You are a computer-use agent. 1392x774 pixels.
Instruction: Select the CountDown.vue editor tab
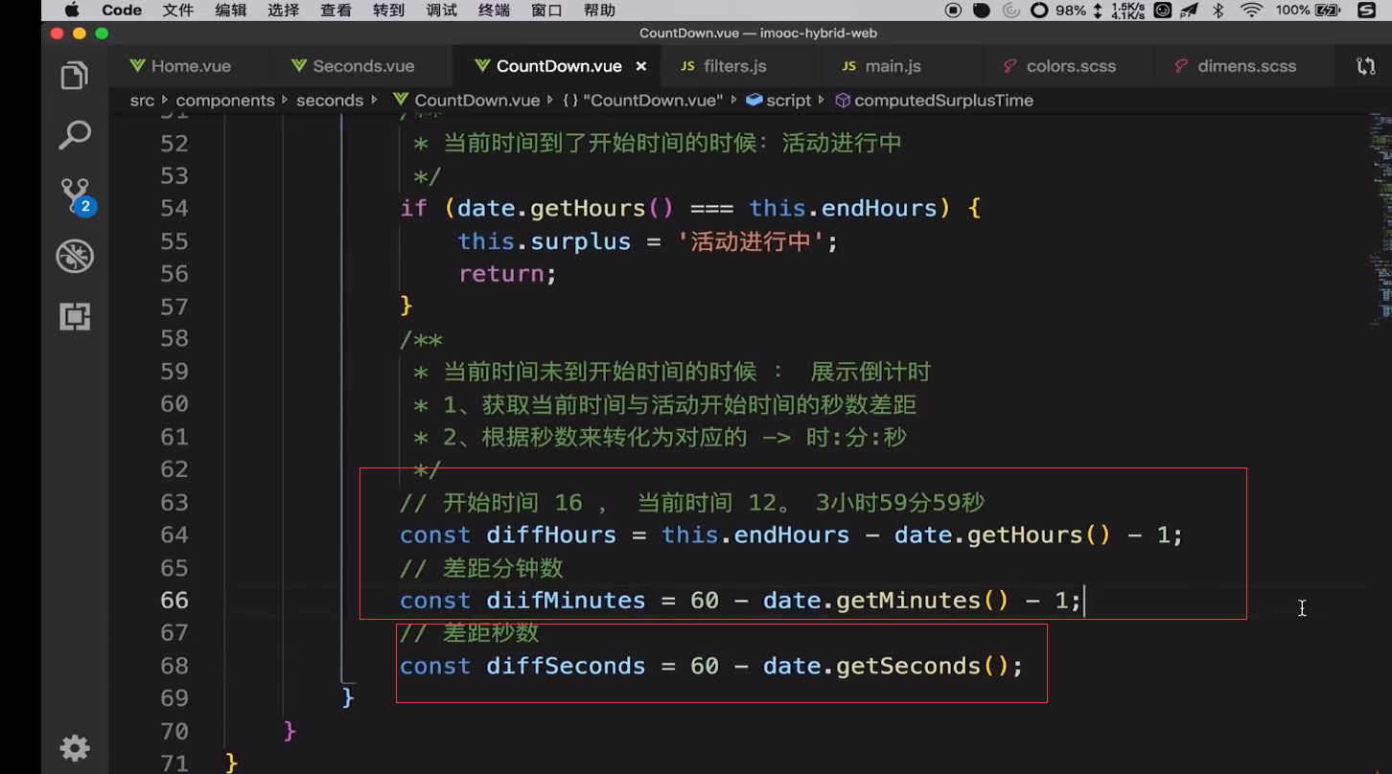click(x=559, y=66)
